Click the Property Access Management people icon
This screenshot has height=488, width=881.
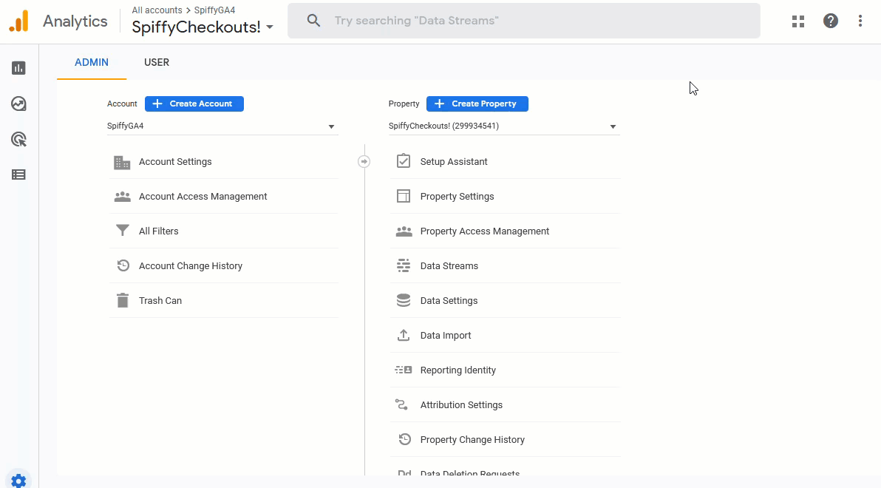(x=404, y=231)
